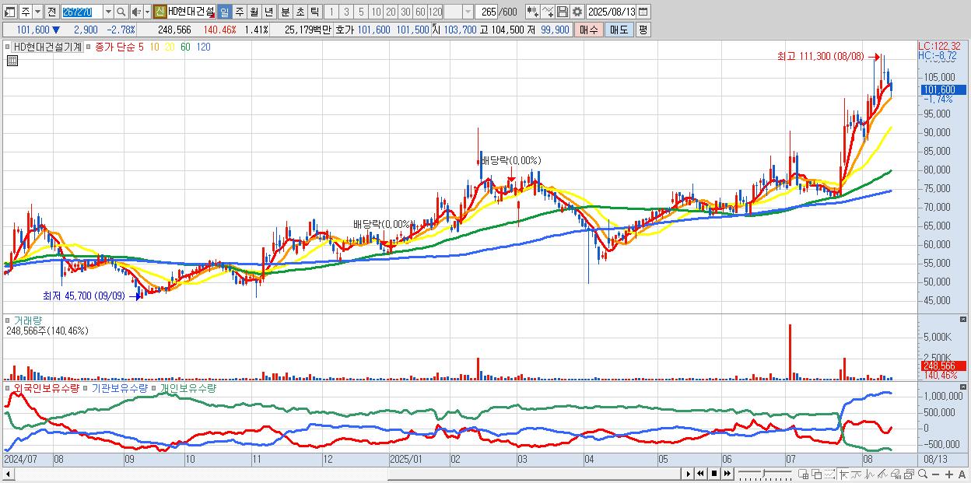Click the pencil over chart line icon
This screenshot has height=483, width=971.
coord(882,474)
